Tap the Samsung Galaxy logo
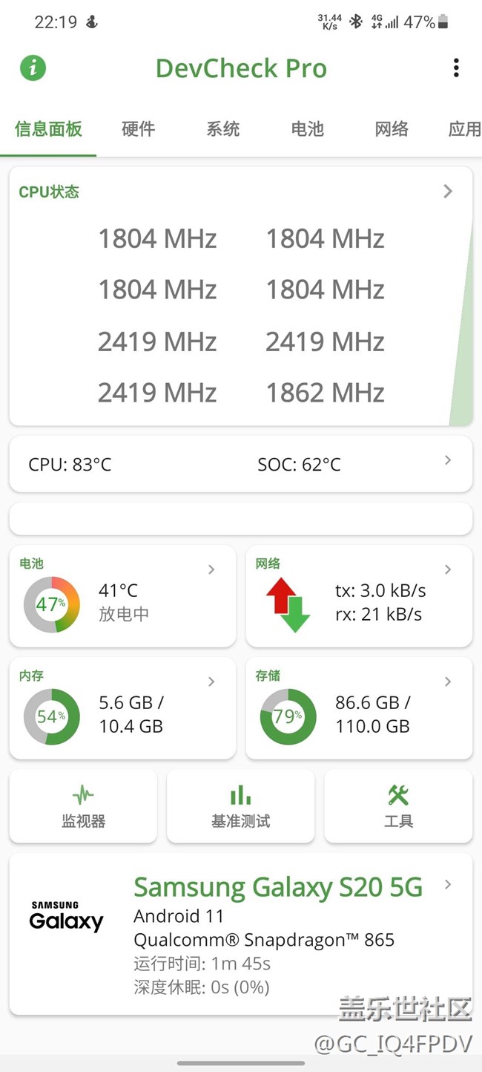The width and height of the screenshot is (482, 1072). (66, 917)
